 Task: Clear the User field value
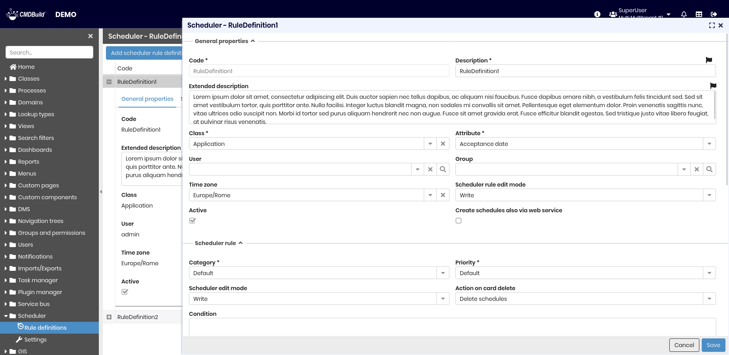pos(430,169)
